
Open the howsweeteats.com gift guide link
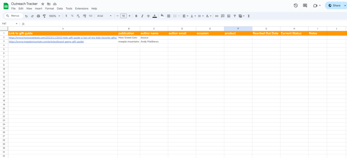coord(62,38)
